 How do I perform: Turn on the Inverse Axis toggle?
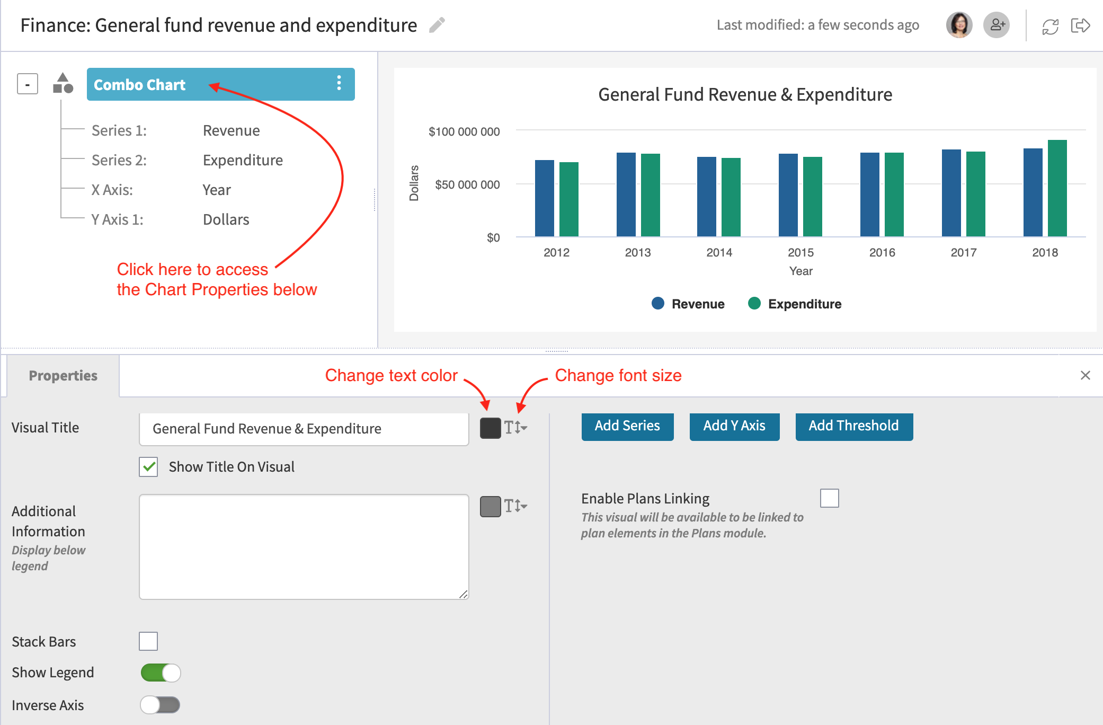coord(161,705)
